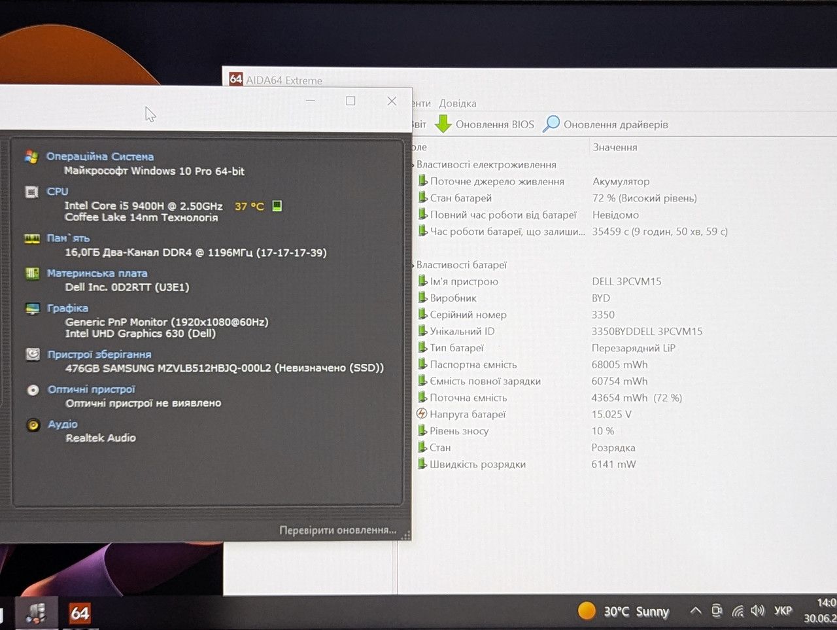Click the driver update magnifier icon

click(551, 124)
